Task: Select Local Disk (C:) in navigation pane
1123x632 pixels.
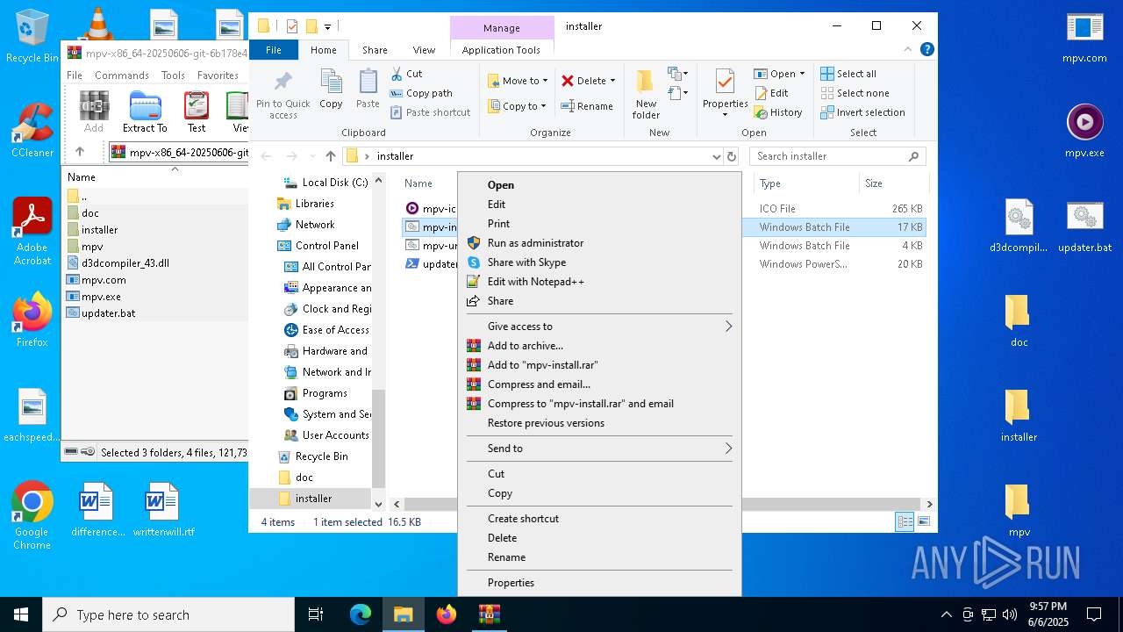Action: (x=334, y=183)
